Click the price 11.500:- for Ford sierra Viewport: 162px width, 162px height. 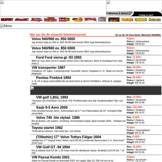point(137,57)
